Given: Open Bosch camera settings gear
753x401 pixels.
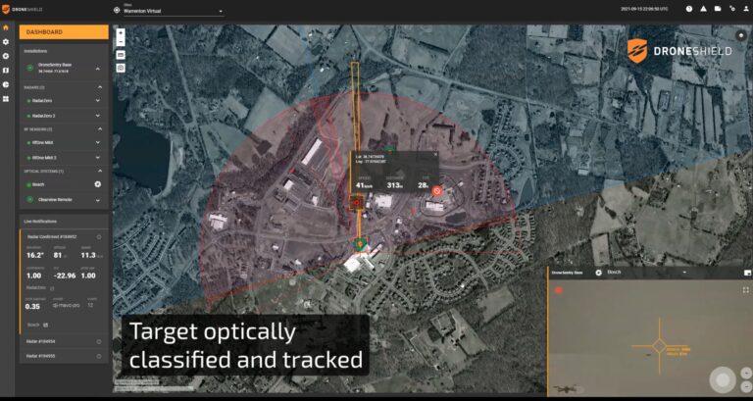Looking at the screenshot, I should 97,184.
